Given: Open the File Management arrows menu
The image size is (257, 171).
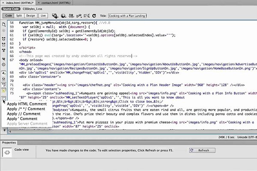Looking at the screenshot, I should click(71, 16).
